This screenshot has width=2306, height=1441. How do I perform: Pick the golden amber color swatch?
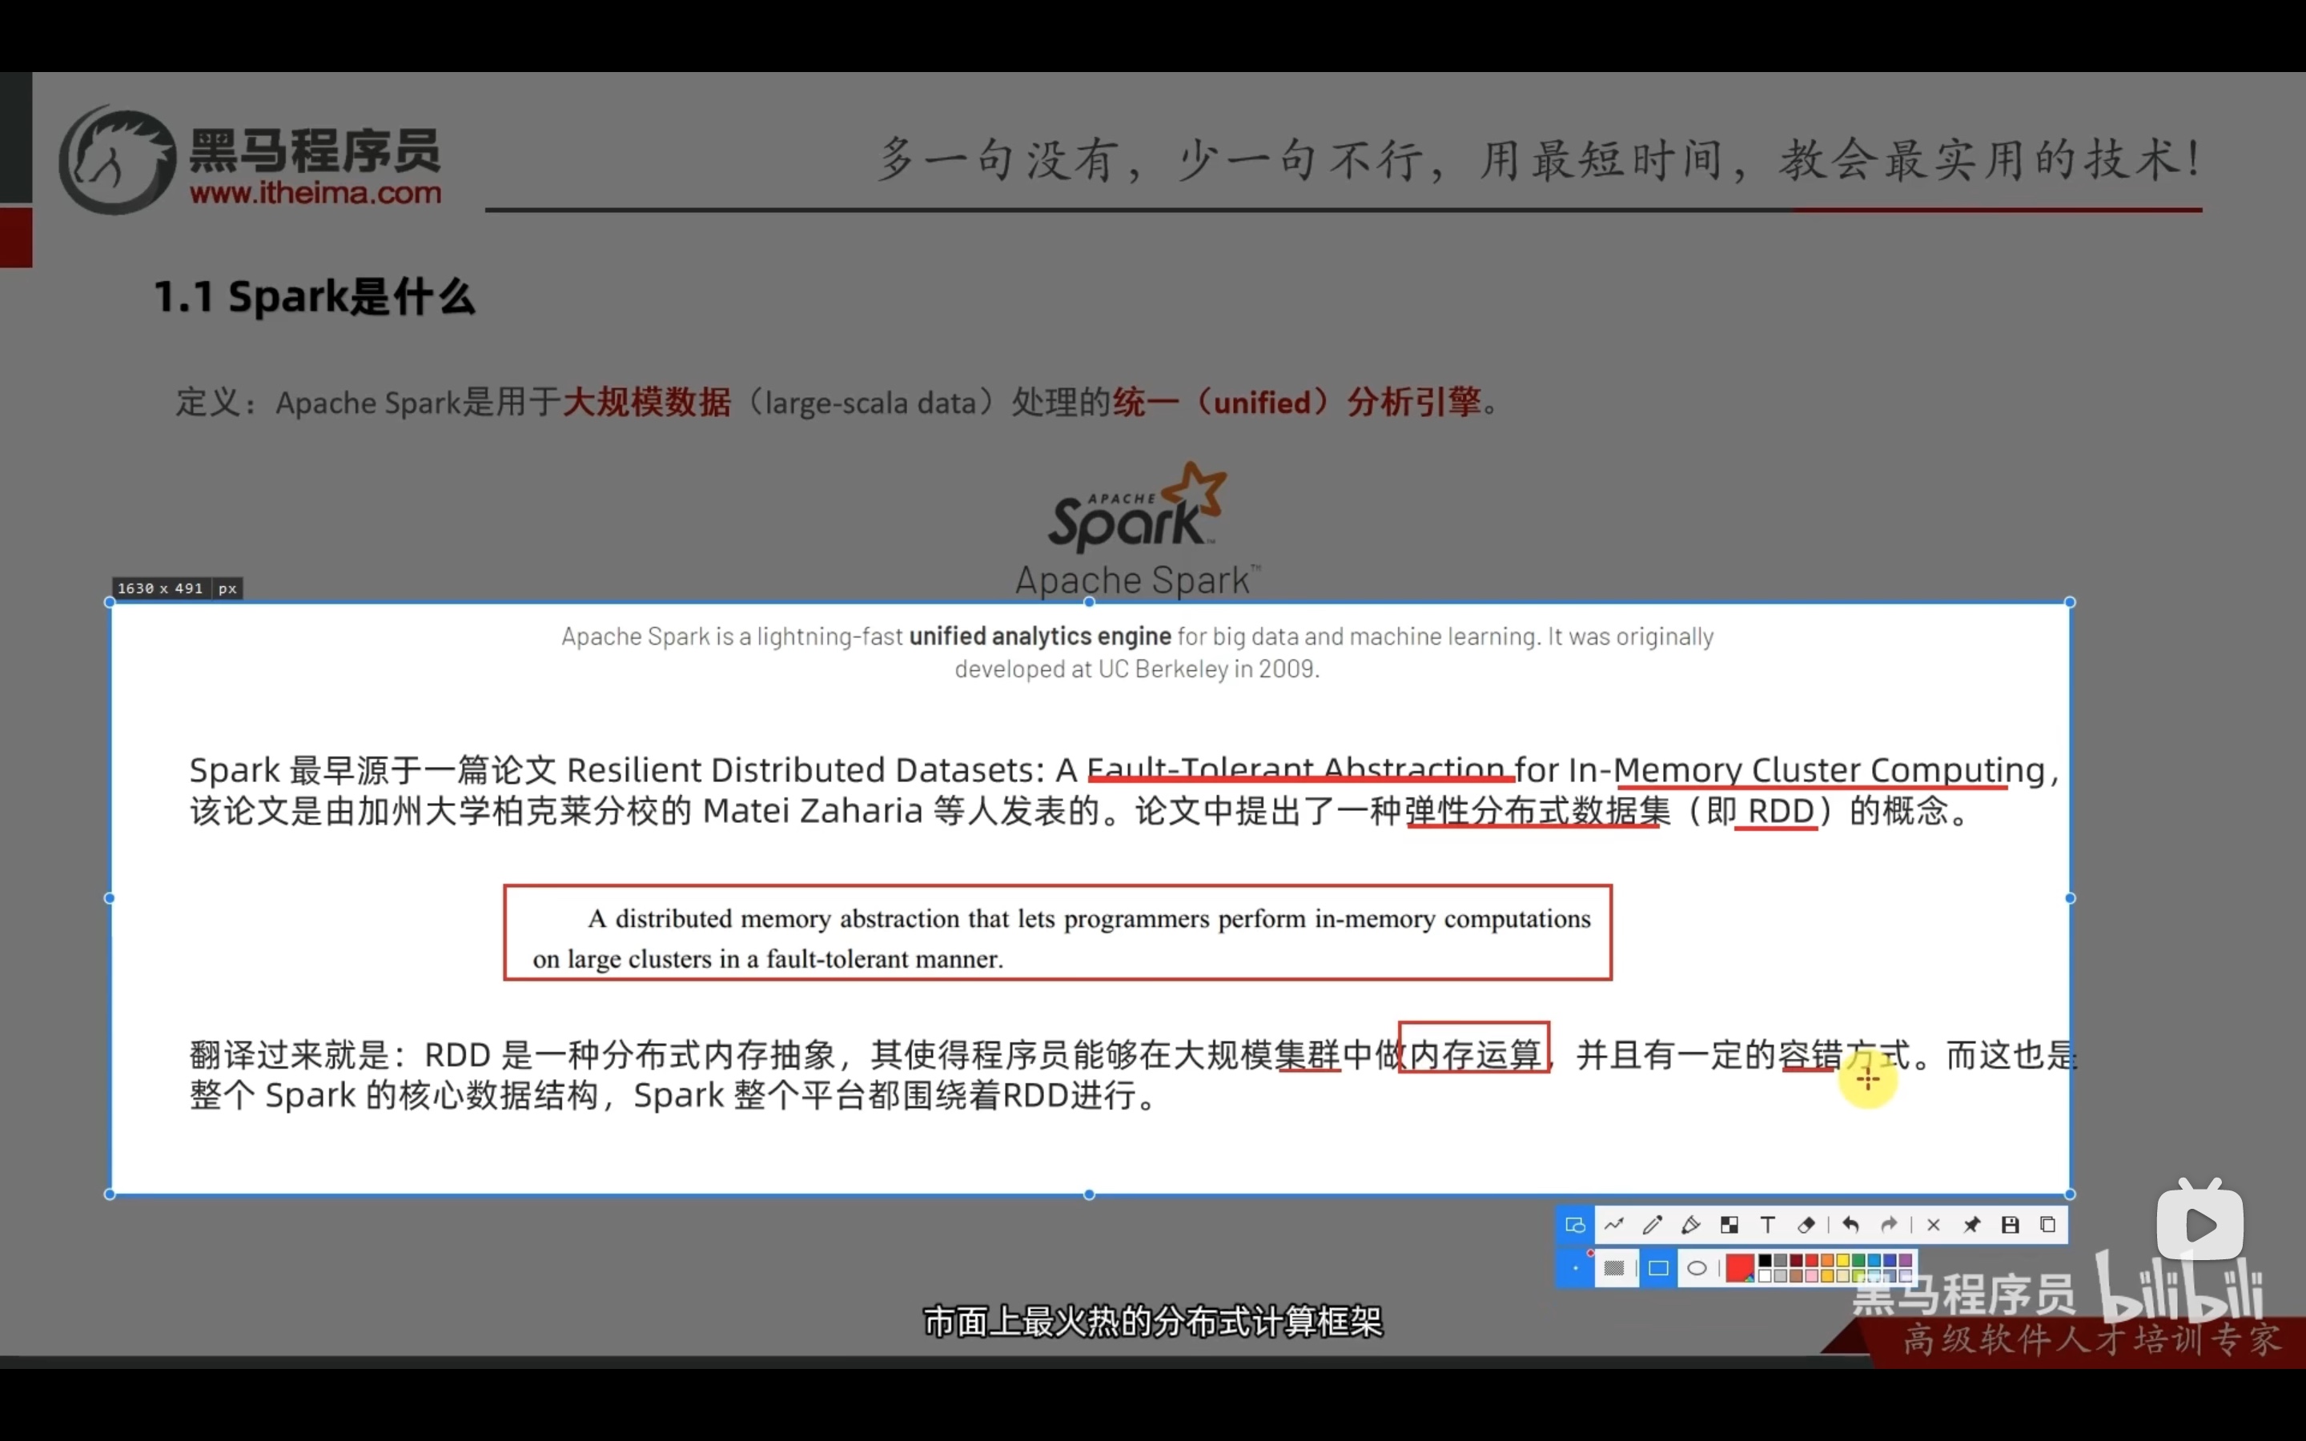click(1828, 1275)
